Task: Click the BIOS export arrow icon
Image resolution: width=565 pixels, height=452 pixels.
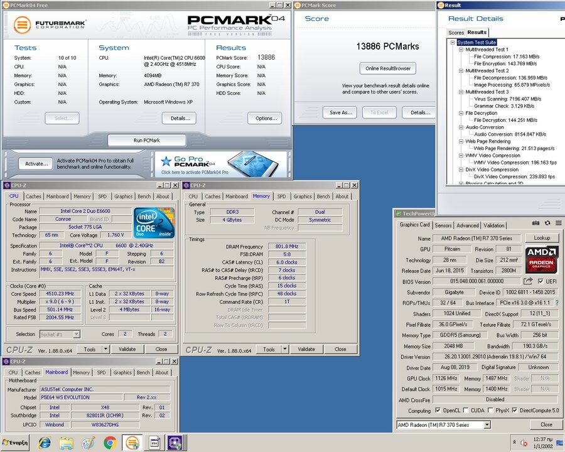Action: (528, 281)
